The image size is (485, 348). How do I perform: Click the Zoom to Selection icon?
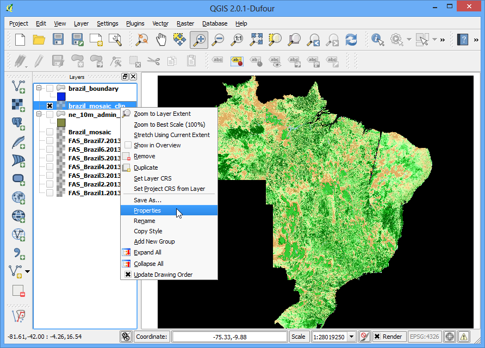tap(275, 40)
